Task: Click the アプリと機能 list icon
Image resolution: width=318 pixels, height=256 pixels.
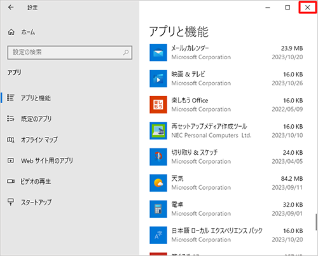Action: pyautogui.click(x=11, y=97)
